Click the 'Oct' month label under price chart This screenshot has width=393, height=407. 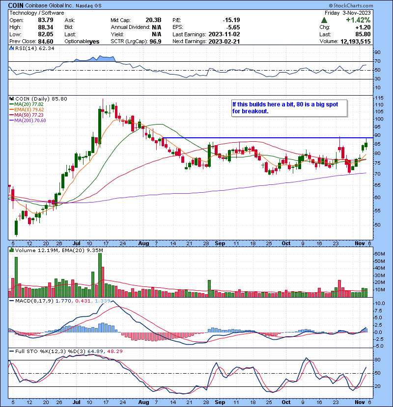(x=286, y=244)
